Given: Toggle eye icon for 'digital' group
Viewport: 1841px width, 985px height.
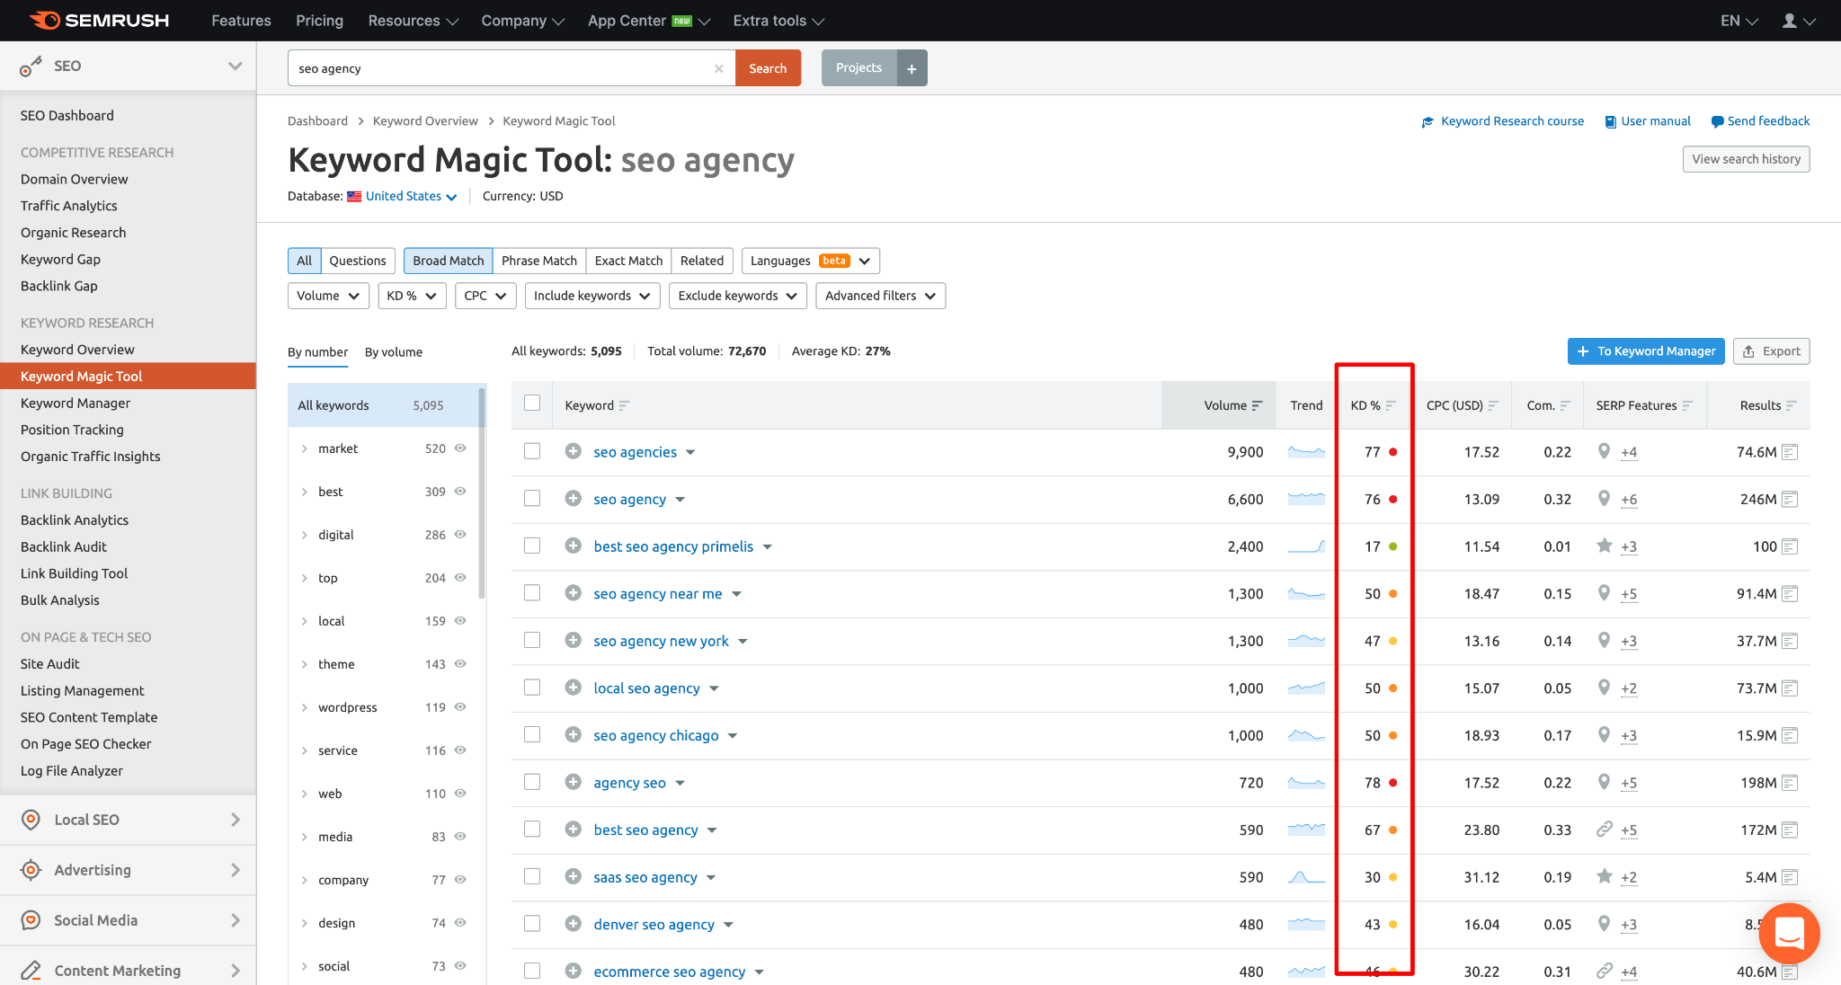Looking at the screenshot, I should [460, 534].
